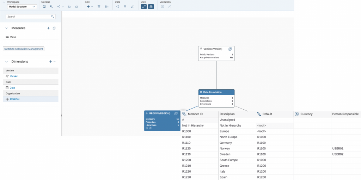Click the lock icon in Data group
This screenshot has width=361, height=180.
click(125, 7)
